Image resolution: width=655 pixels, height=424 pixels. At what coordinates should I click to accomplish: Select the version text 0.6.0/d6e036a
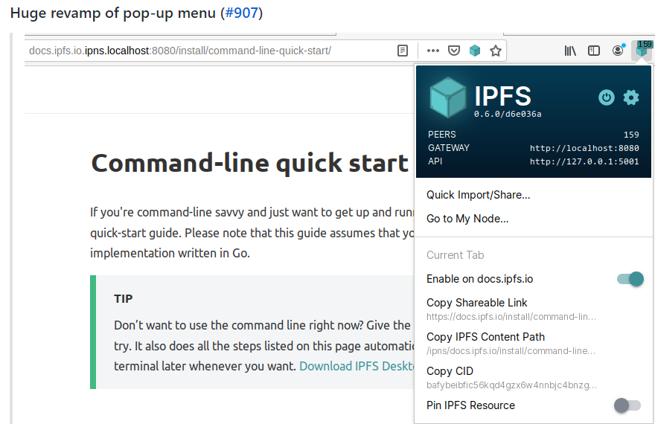pyautogui.click(x=508, y=114)
